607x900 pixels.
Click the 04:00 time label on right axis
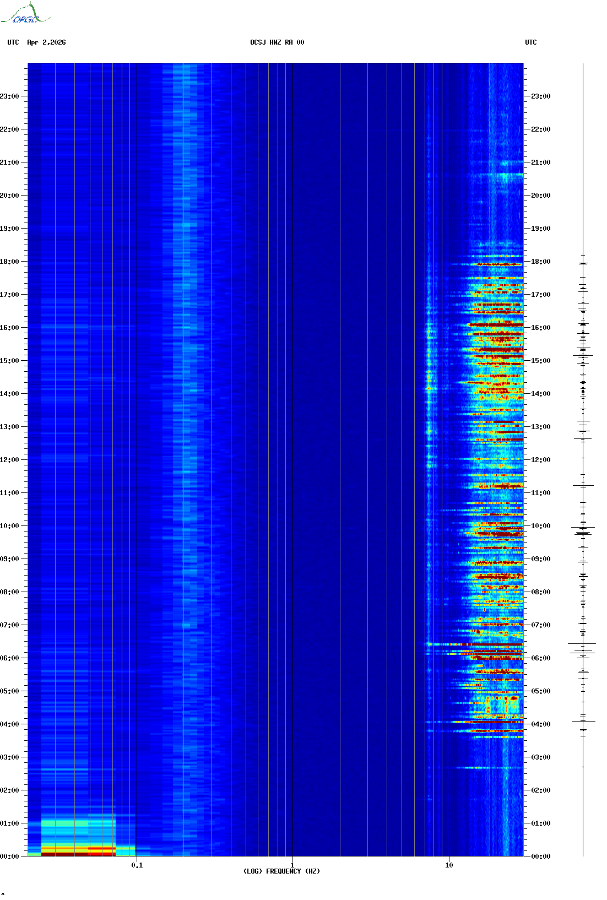pos(540,724)
